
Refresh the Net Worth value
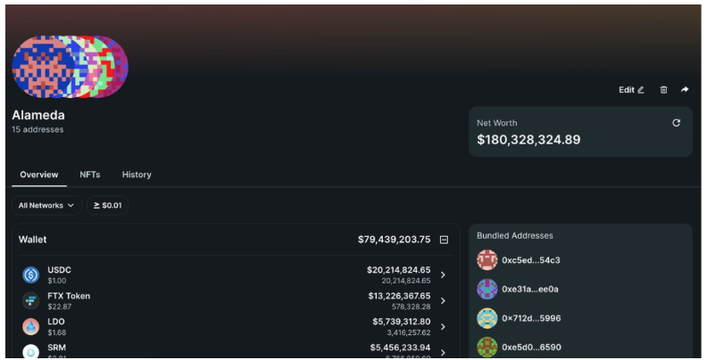[676, 123]
